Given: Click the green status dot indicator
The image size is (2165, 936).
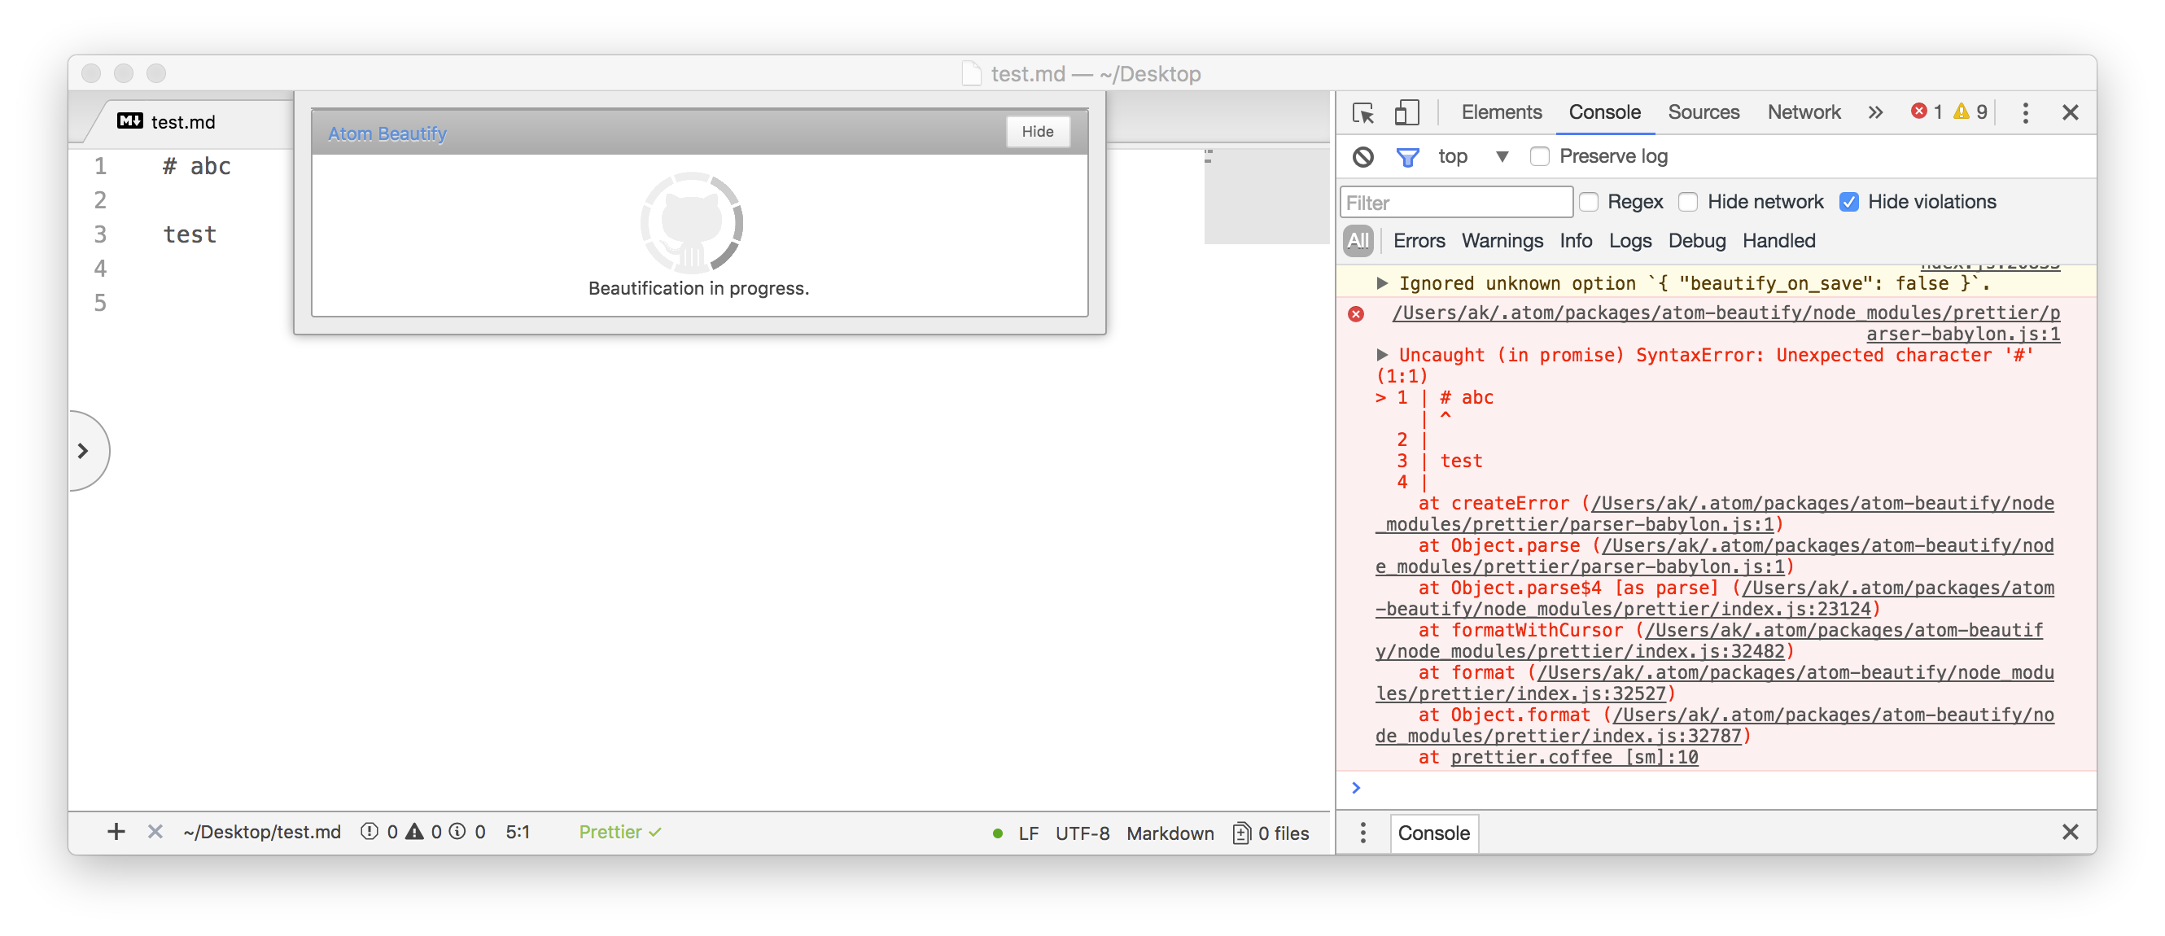Looking at the screenshot, I should [997, 833].
